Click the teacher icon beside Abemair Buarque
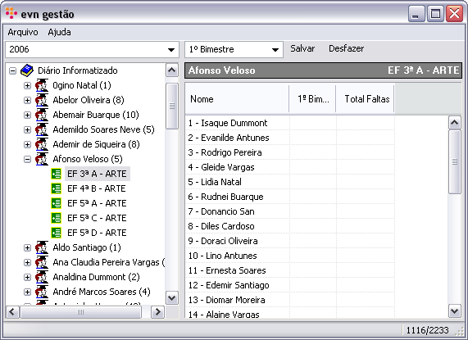Screen dimensions: 468x340 click(x=42, y=115)
